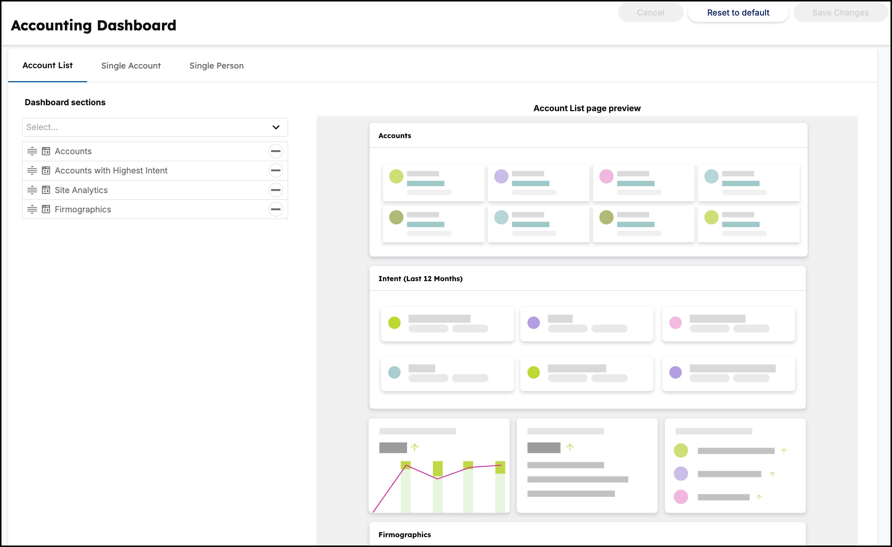
Task: Click the chevron arrow in Select box
Action: pos(276,127)
